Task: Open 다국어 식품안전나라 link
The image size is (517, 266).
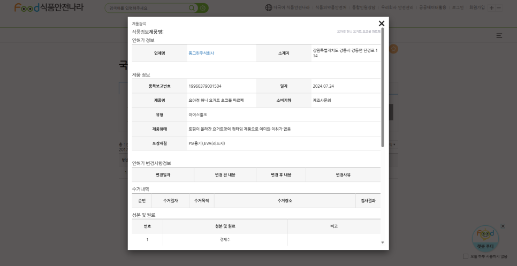Action: 292,7
